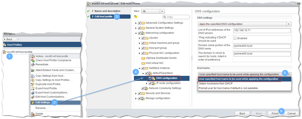302x119 pixels.
Task: Click the Filter search field
Action: [x=176, y=17]
